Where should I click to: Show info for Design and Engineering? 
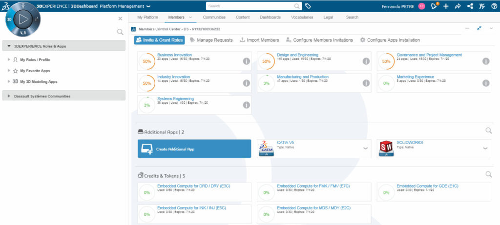366,61
